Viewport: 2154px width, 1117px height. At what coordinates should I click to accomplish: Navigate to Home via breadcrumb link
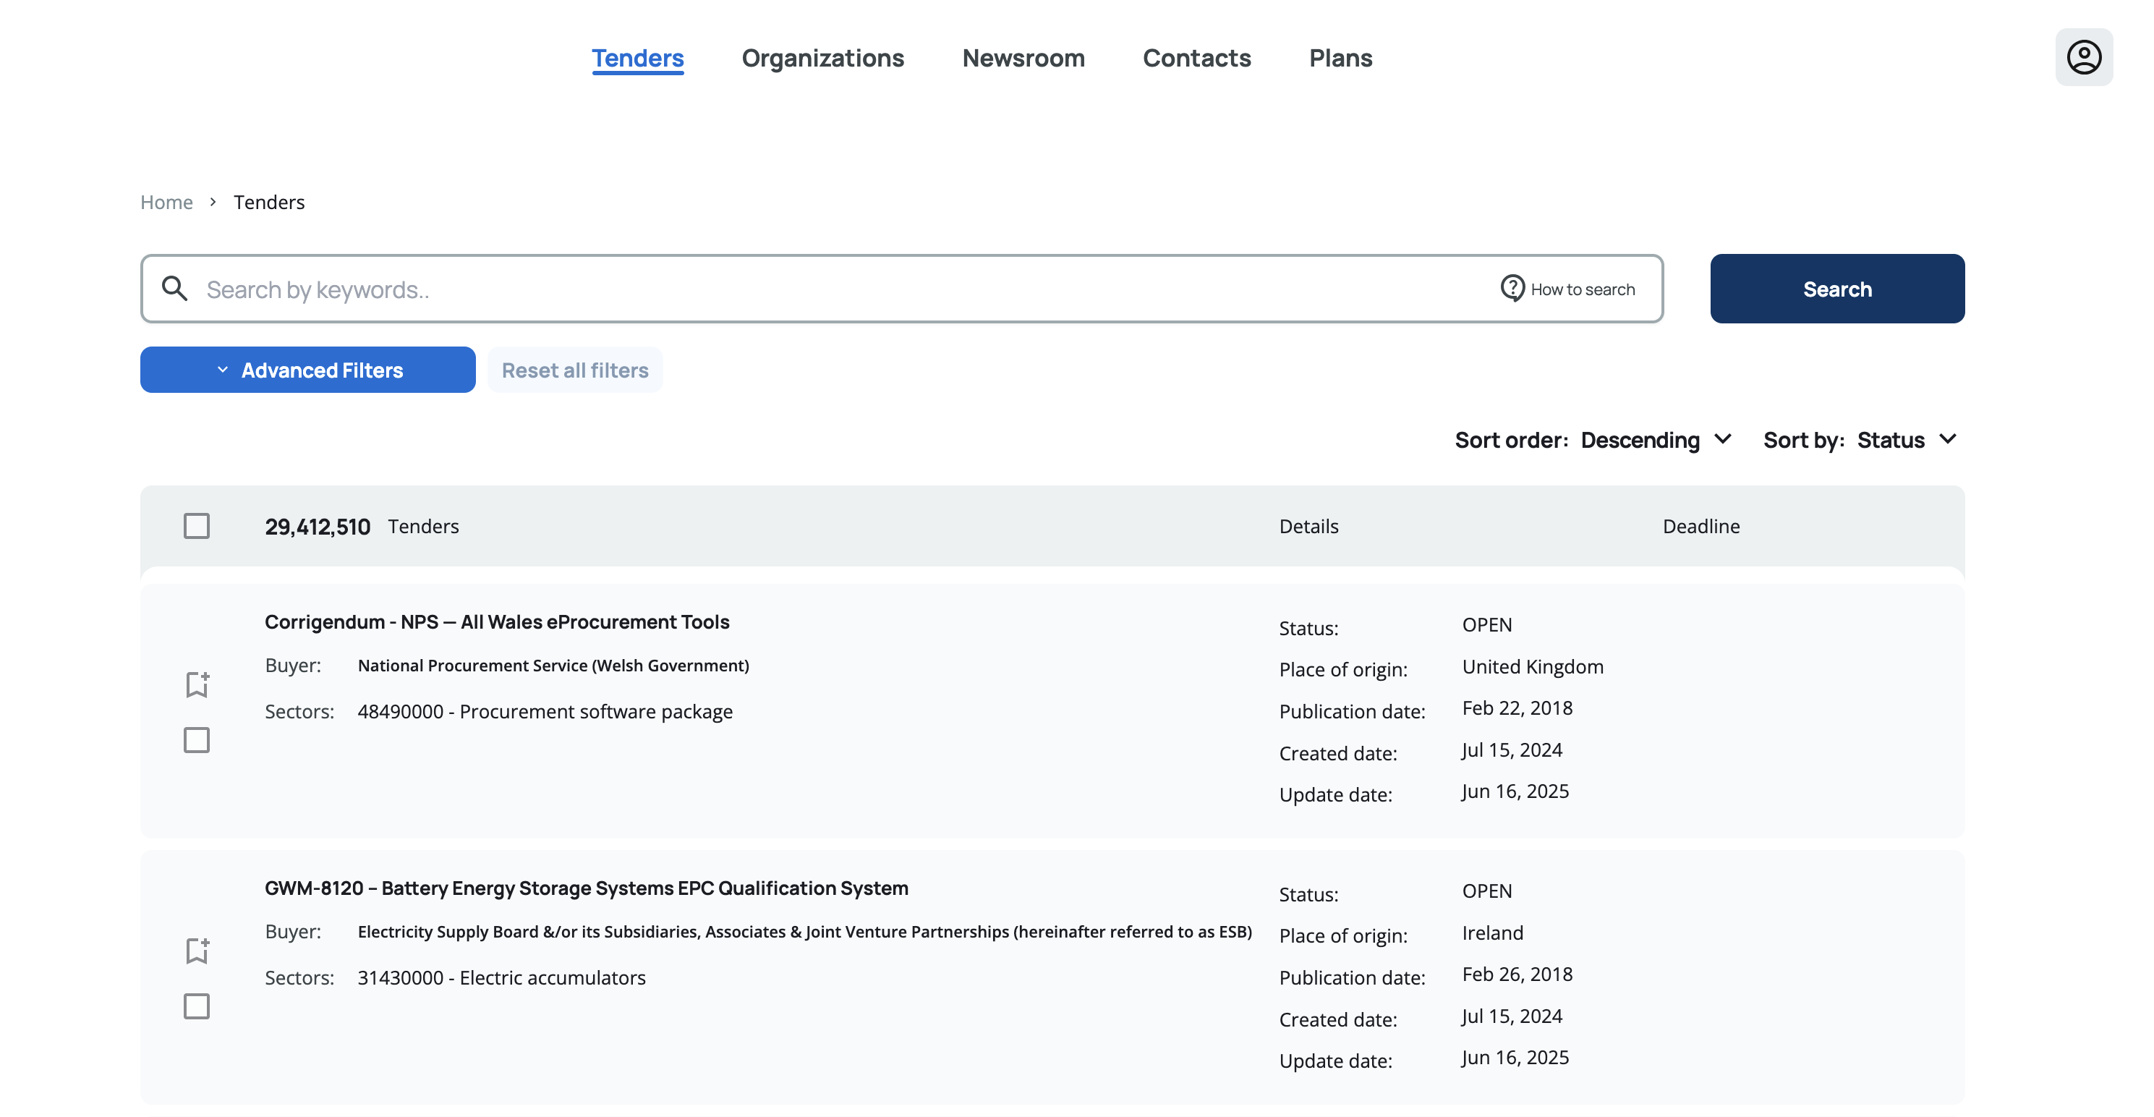pos(166,203)
